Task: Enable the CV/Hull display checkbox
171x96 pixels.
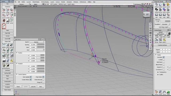Action: pos(164,60)
